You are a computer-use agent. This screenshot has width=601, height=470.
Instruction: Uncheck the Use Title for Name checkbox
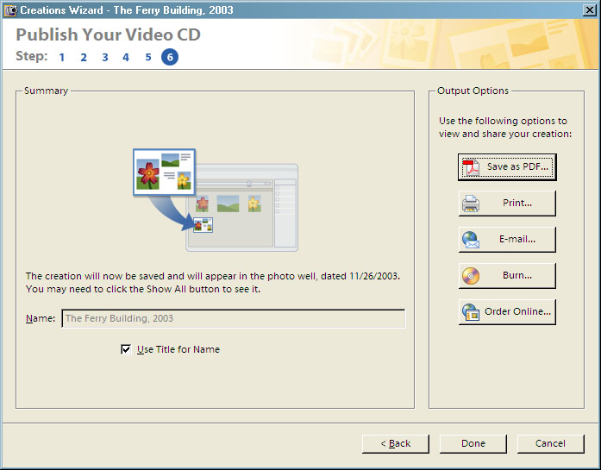[x=127, y=349]
